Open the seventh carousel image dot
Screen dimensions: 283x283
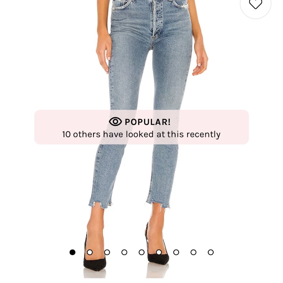tap(176, 252)
